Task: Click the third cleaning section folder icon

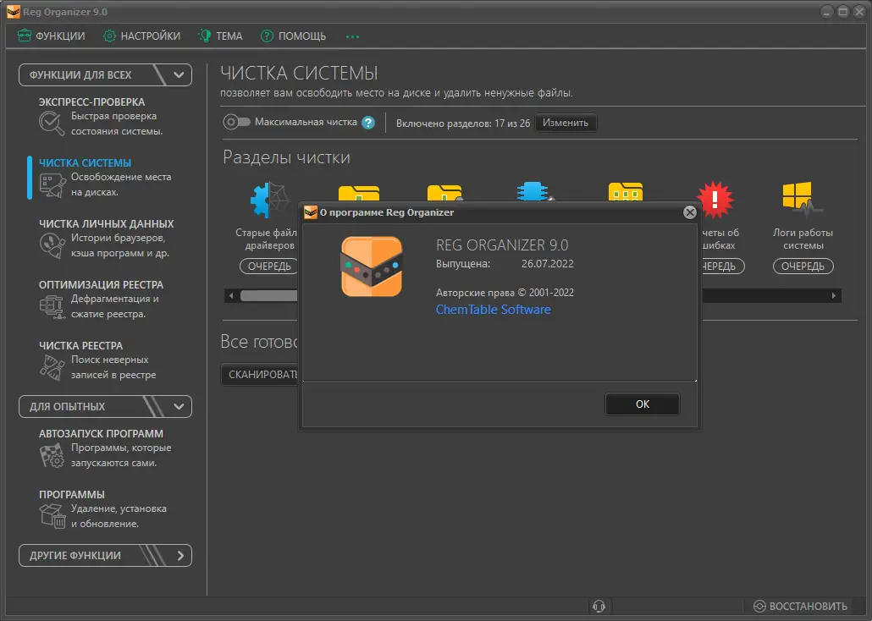Action: pos(444,193)
